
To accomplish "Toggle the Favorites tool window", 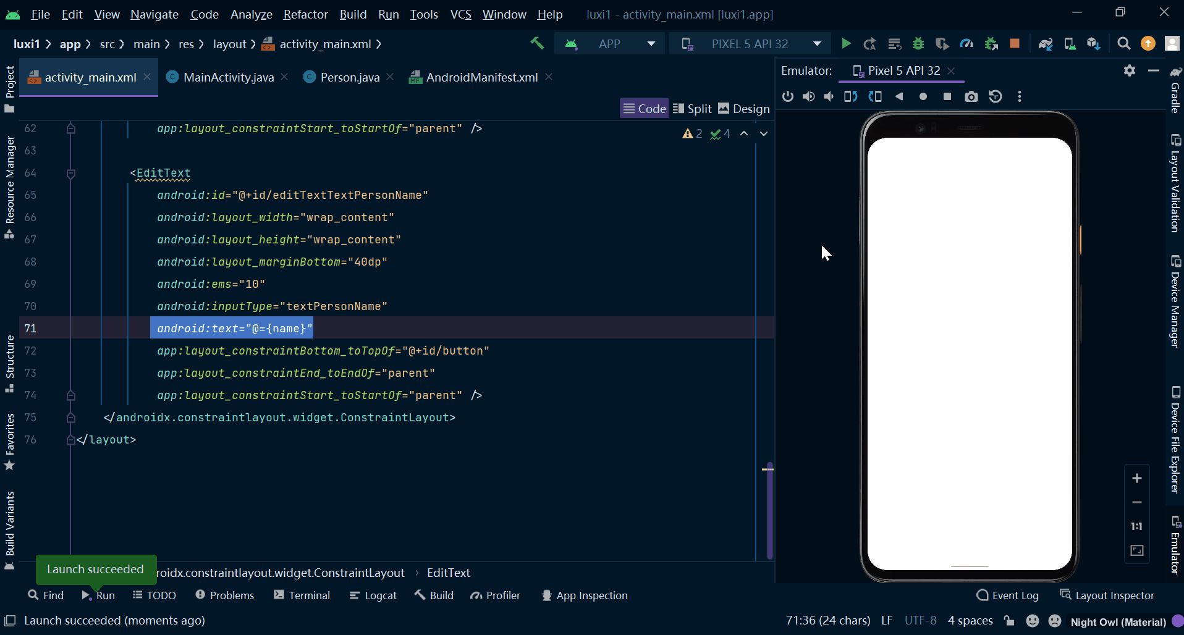I will (10, 441).
